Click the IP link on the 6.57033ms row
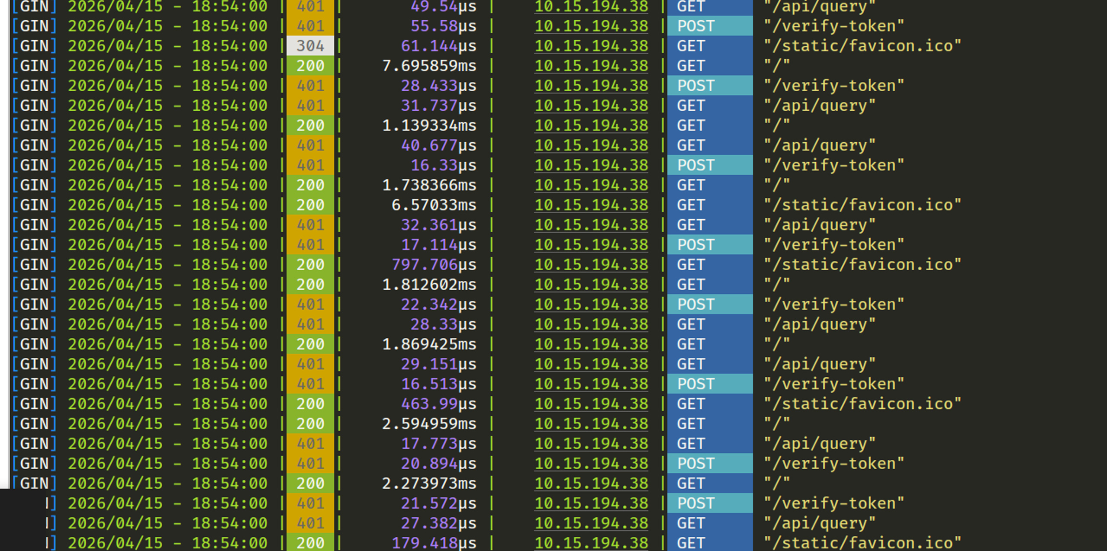The image size is (1107, 551). 591,205
